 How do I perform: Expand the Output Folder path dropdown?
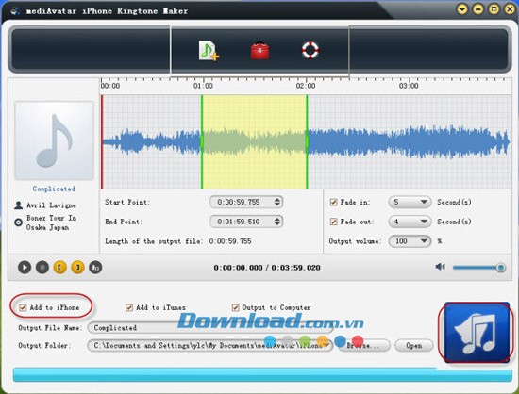click(326, 345)
